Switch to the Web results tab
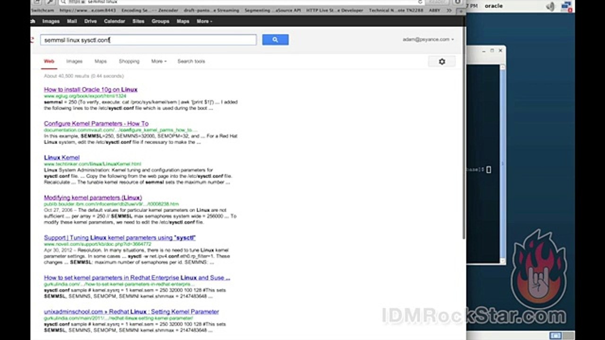The height and width of the screenshot is (340, 605). click(49, 61)
